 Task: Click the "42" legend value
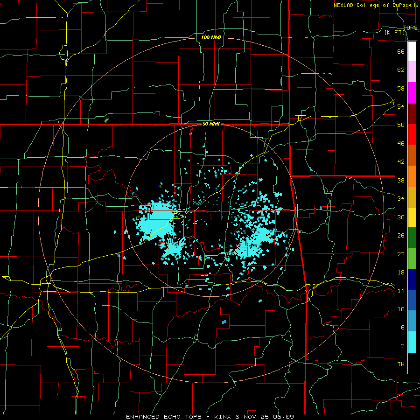pyautogui.click(x=401, y=162)
